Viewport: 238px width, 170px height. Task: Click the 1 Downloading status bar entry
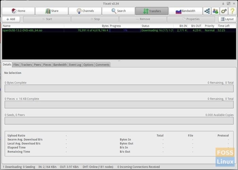coord(12,167)
